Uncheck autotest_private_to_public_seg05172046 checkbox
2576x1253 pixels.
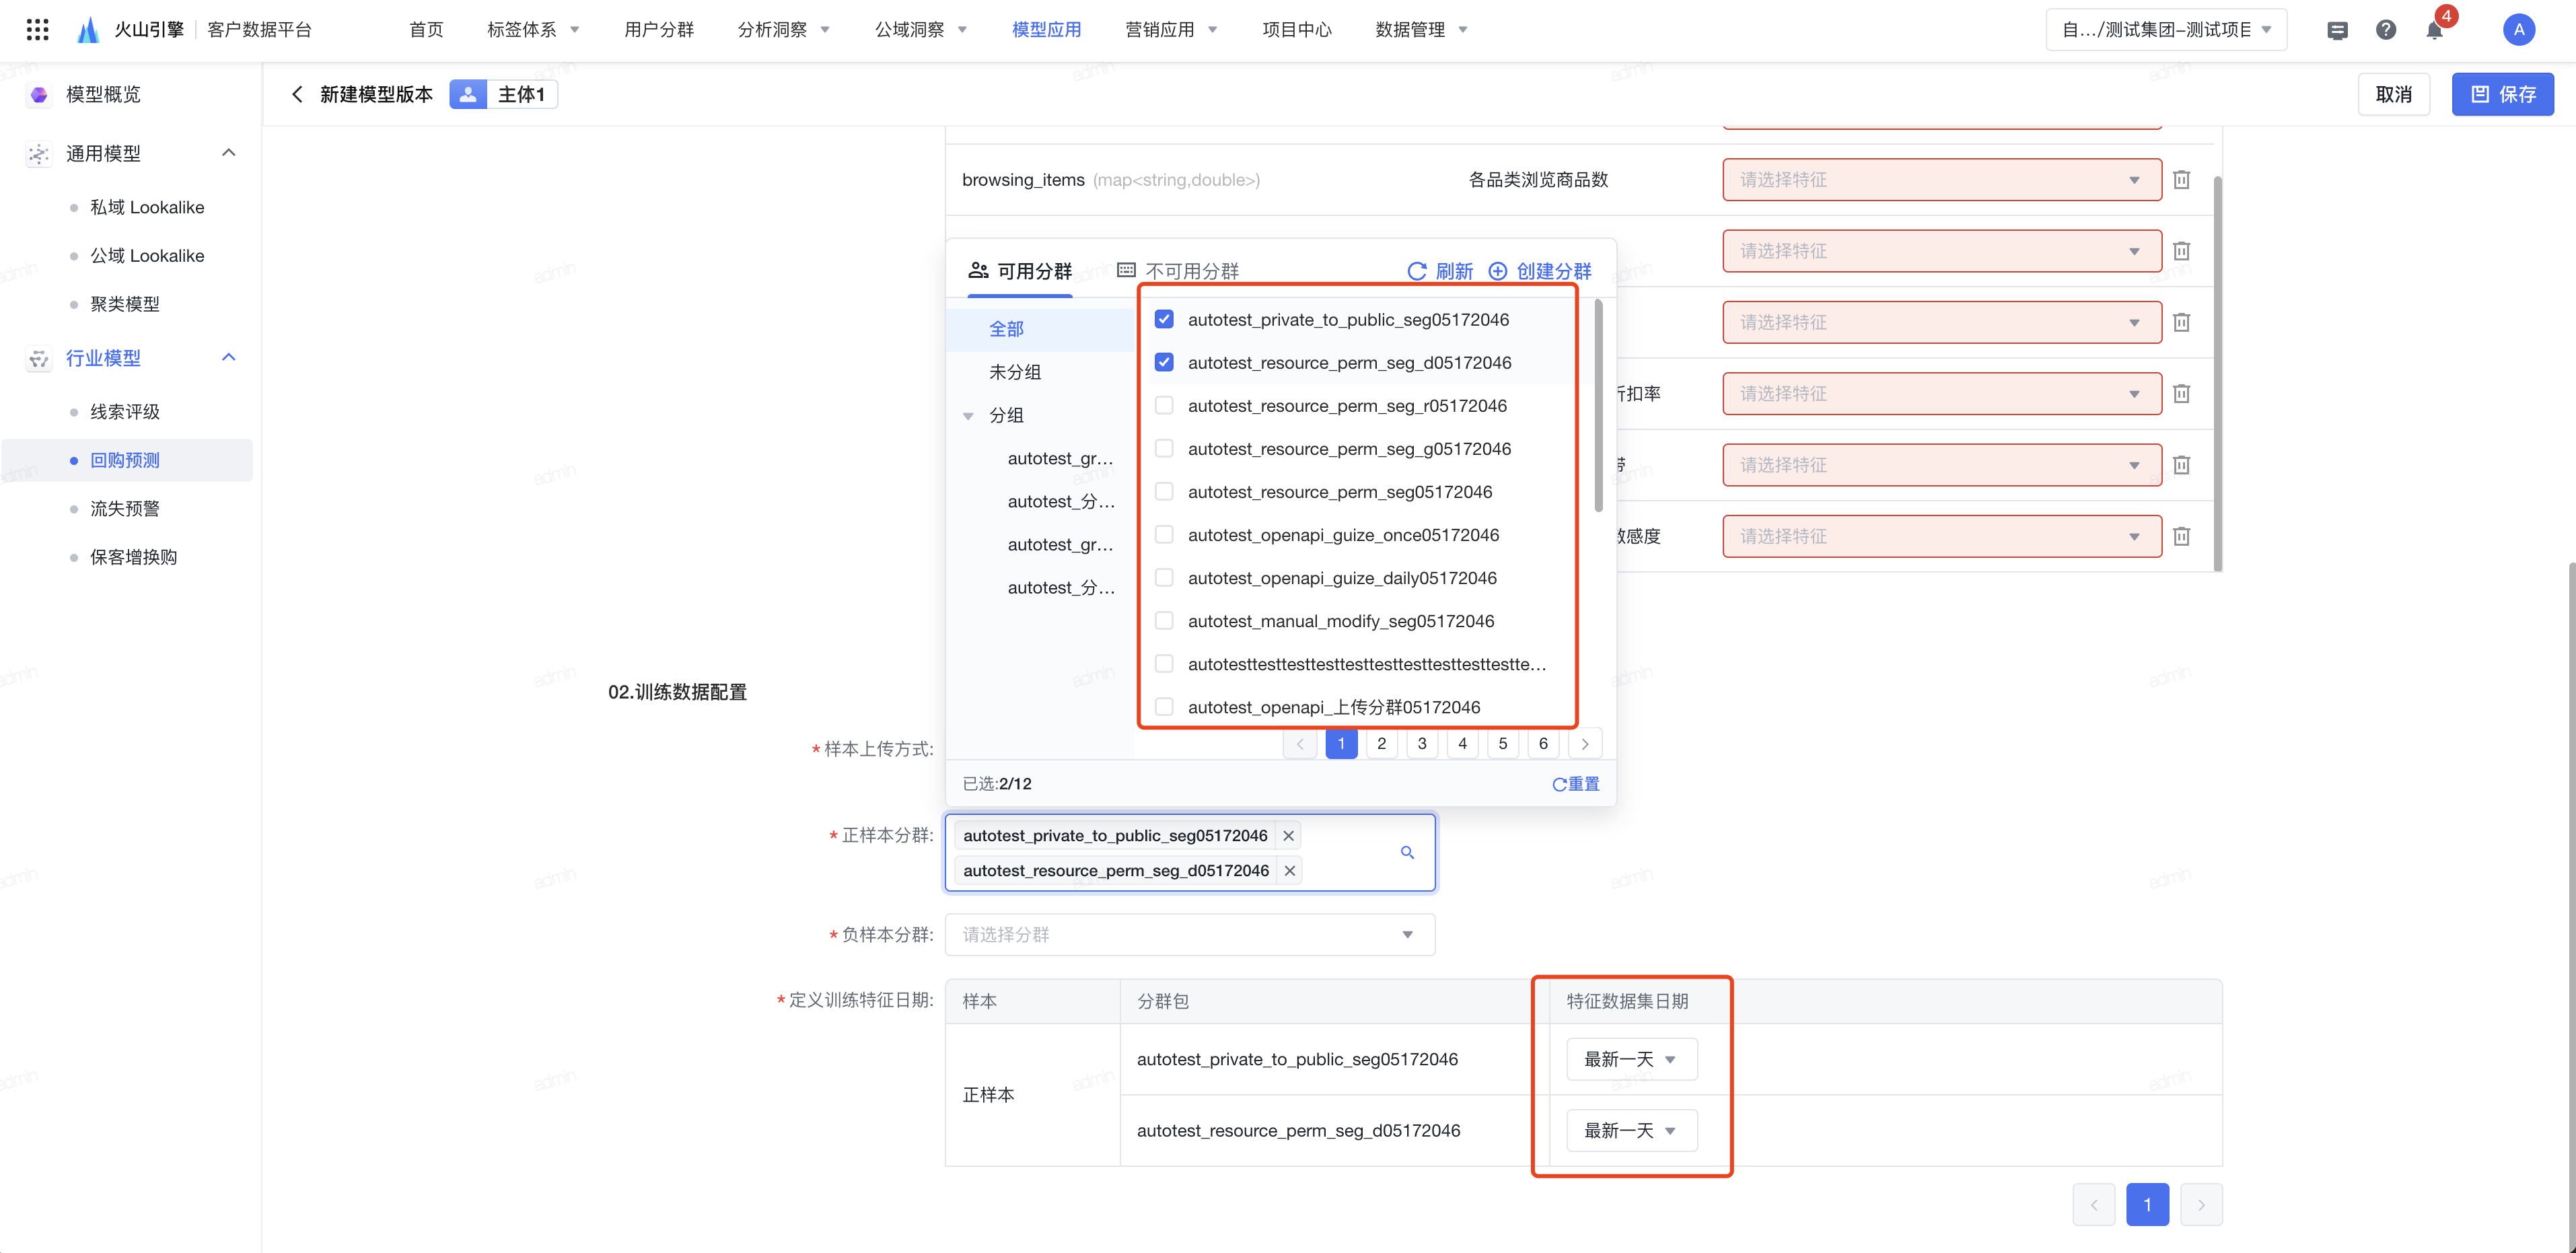point(1164,320)
